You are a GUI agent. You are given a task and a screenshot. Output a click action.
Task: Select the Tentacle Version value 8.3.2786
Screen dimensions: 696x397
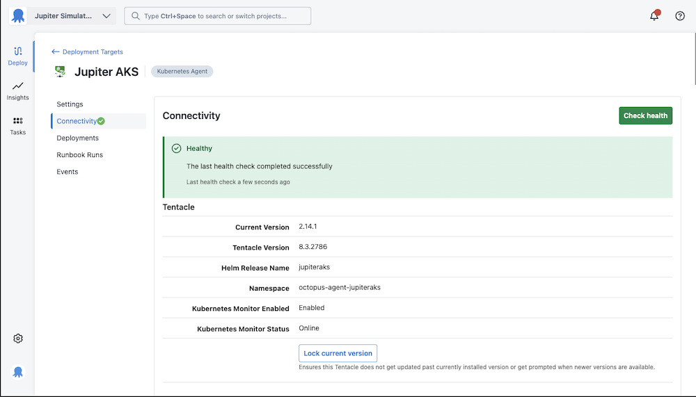pos(313,247)
